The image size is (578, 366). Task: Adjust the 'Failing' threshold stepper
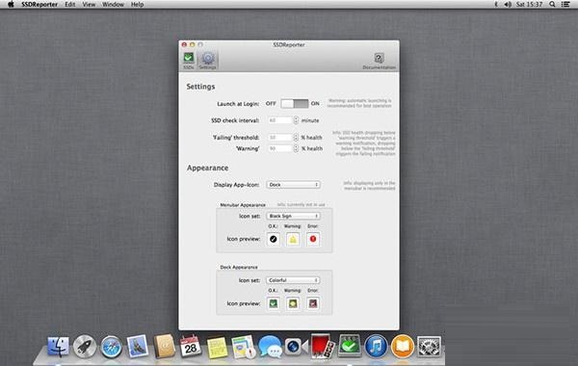tap(296, 138)
